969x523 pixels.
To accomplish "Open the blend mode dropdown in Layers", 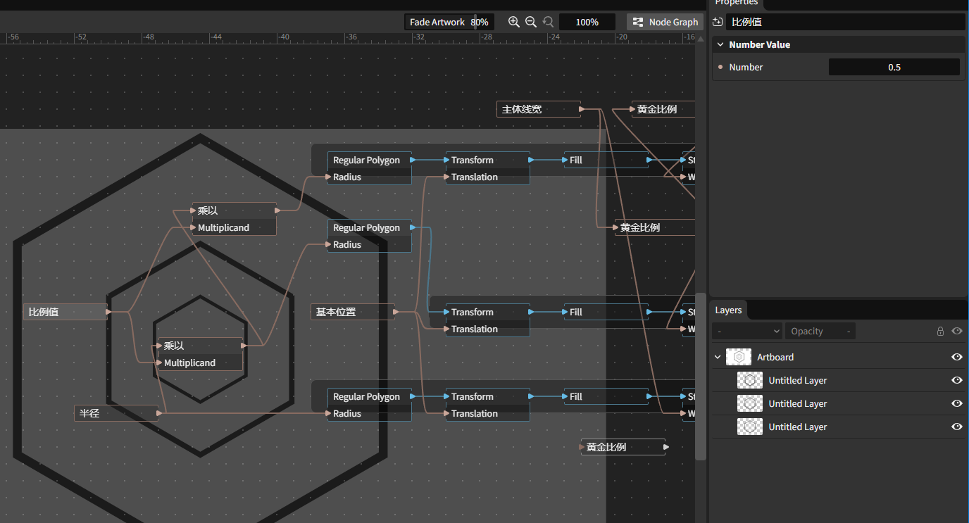I will click(747, 331).
